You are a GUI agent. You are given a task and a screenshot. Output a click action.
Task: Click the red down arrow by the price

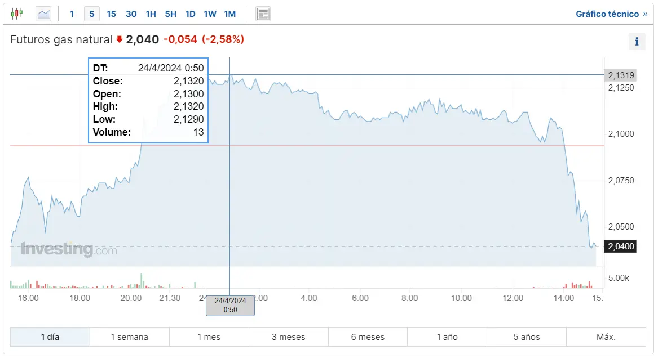pyautogui.click(x=119, y=39)
